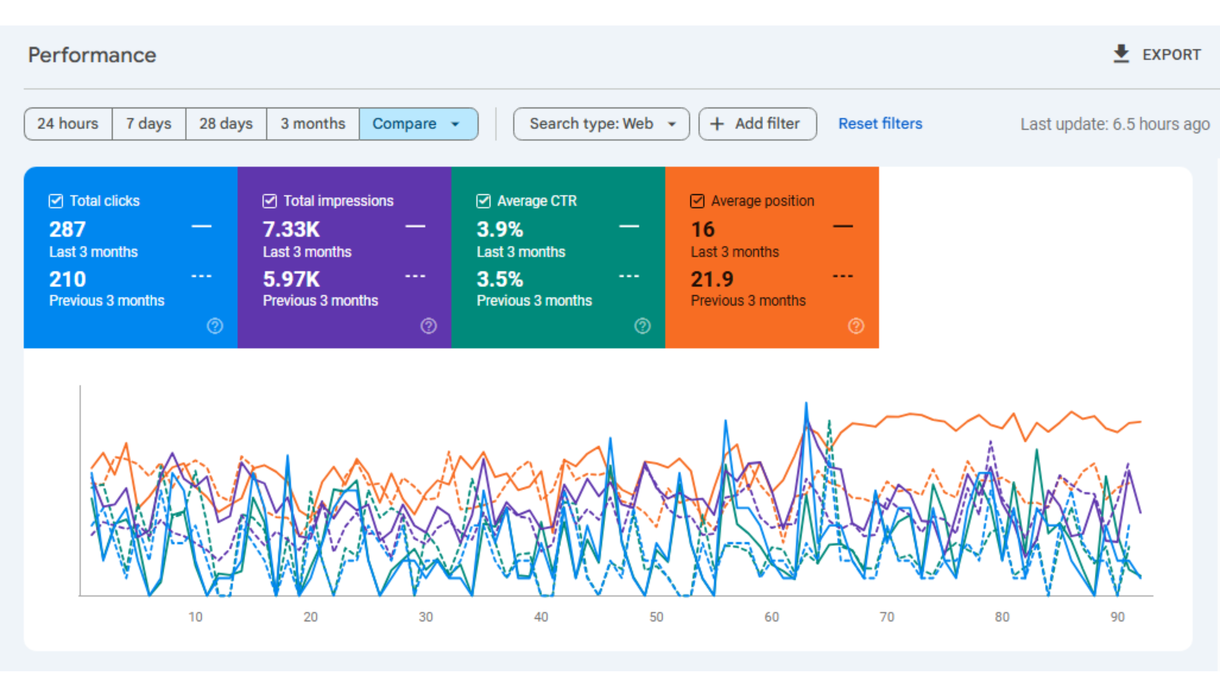Open help icon on Average position card
The image size is (1220, 686).
(x=856, y=326)
